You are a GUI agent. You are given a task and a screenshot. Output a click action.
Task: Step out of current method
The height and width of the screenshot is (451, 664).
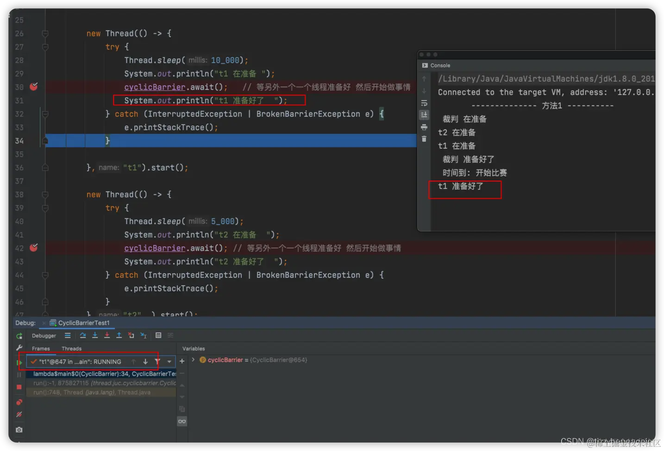tap(119, 335)
